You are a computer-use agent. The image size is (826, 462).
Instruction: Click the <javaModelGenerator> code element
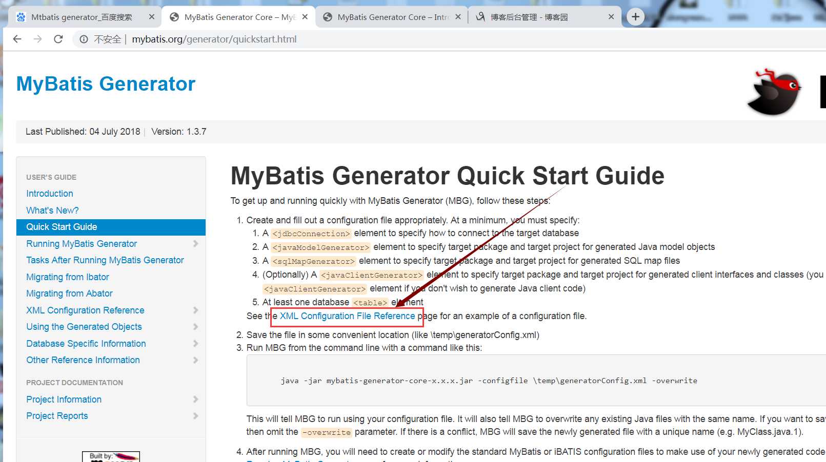(x=320, y=247)
